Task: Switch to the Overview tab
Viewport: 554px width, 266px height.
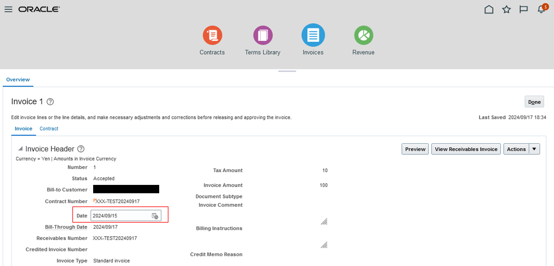Action: point(18,80)
